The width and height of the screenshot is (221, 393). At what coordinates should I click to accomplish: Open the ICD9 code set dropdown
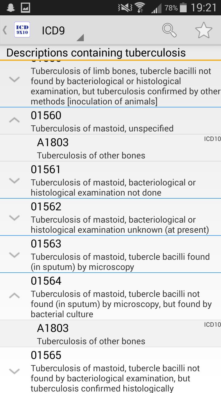[61, 31]
